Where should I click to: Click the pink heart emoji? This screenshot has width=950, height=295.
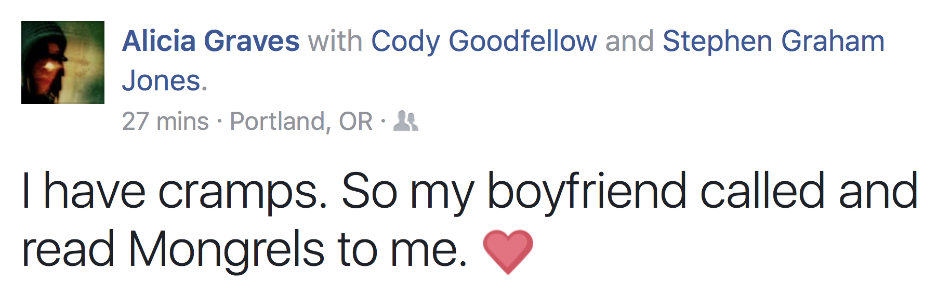coord(508,251)
